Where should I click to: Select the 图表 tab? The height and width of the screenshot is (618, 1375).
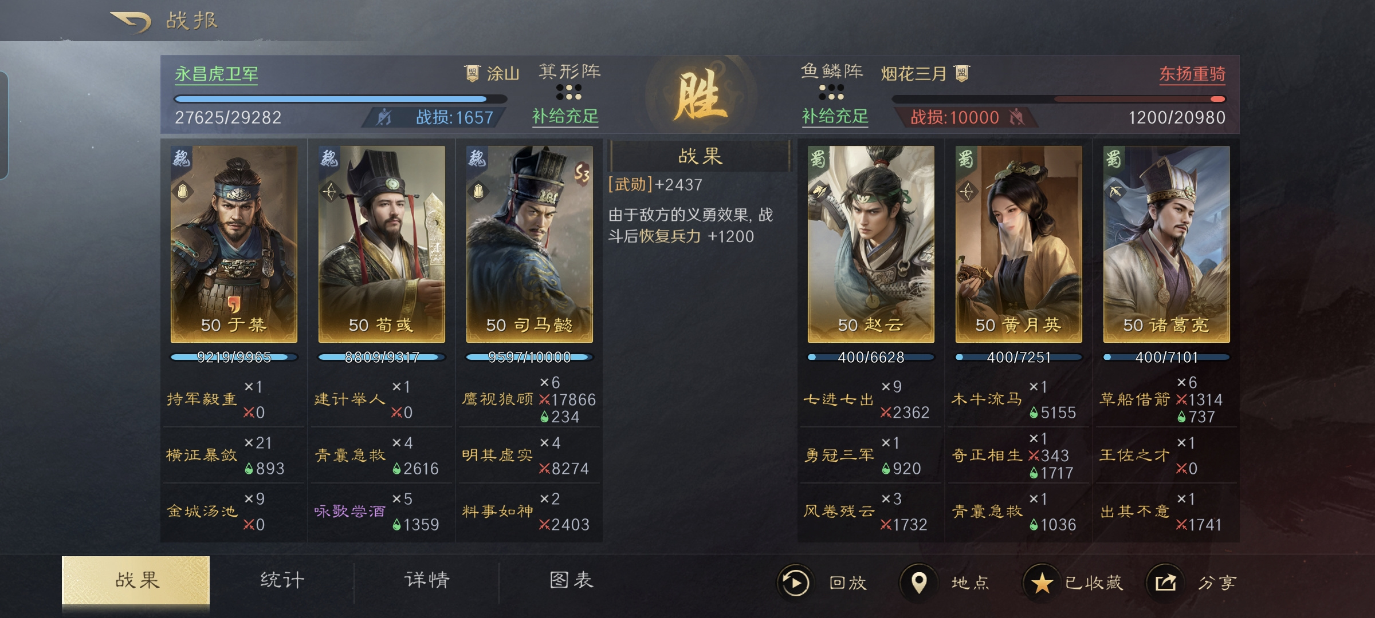pos(571,580)
